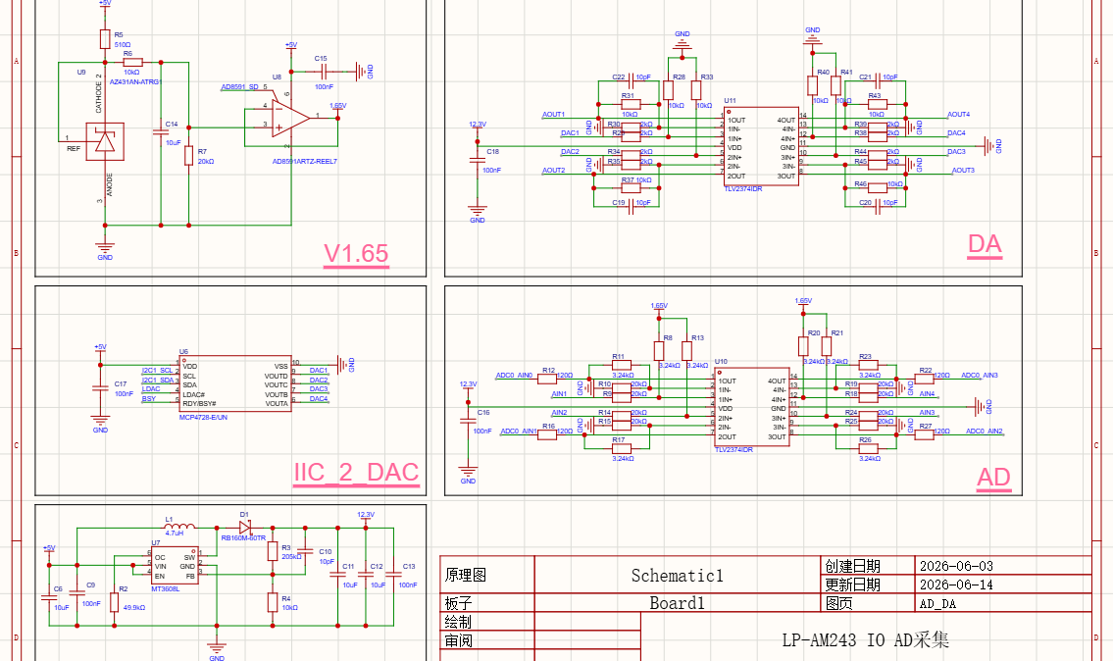The height and width of the screenshot is (661, 1113).
Task: Click the BSY net label at U6
Action: (148, 399)
